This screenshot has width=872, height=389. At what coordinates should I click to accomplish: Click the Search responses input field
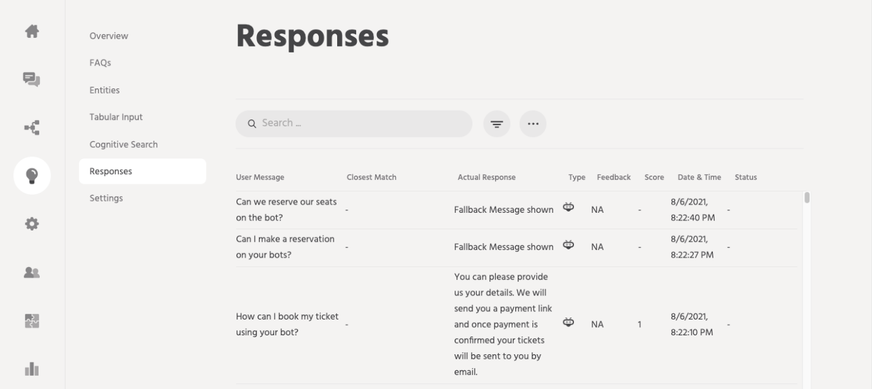(x=360, y=124)
